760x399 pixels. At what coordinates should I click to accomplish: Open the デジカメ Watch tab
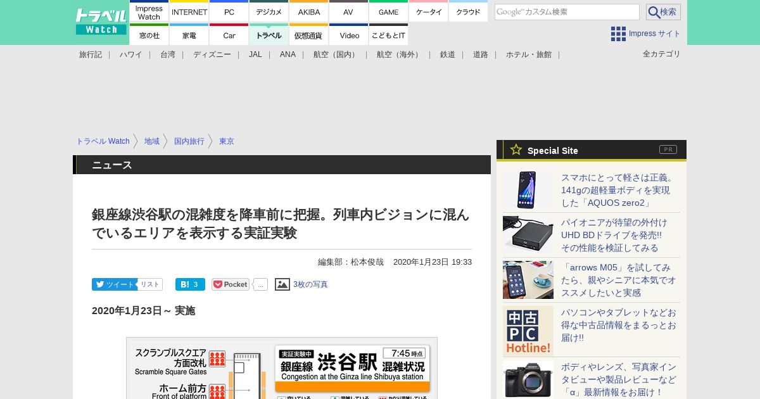point(269,12)
